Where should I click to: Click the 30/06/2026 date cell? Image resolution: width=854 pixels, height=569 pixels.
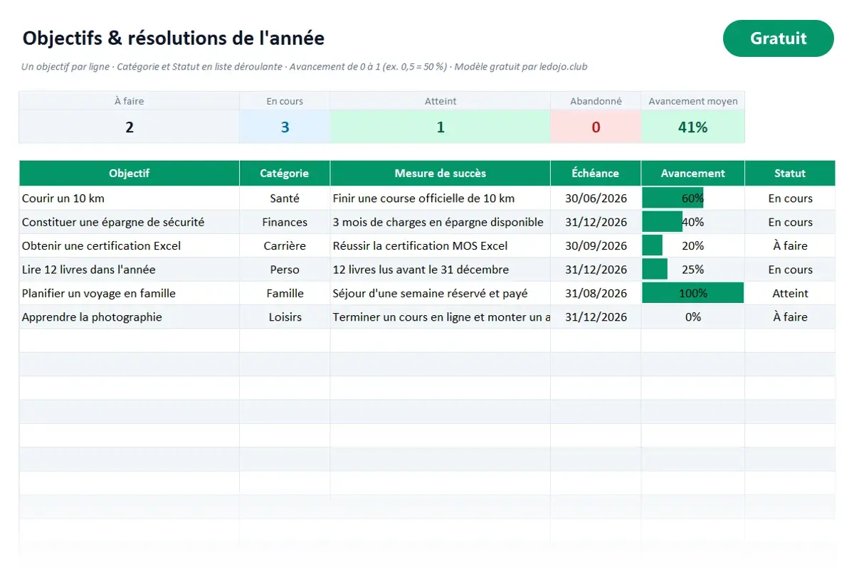(596, 198)
